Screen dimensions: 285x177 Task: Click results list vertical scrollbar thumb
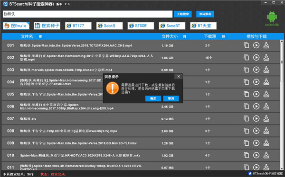click(x=282, y=62)
